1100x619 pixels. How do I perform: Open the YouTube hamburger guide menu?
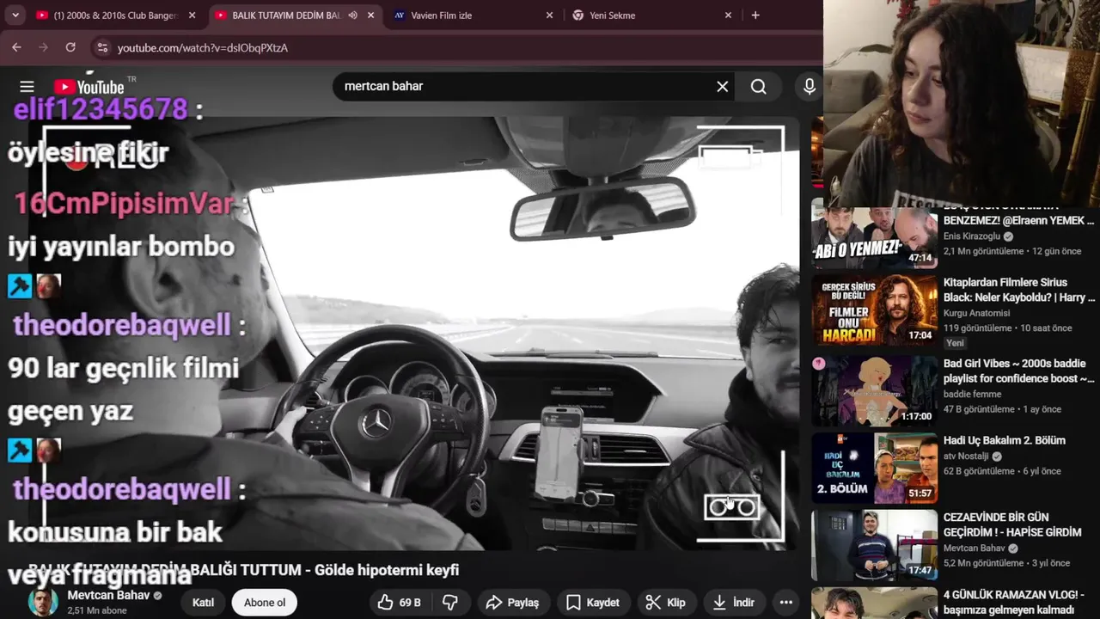(27, 86)
